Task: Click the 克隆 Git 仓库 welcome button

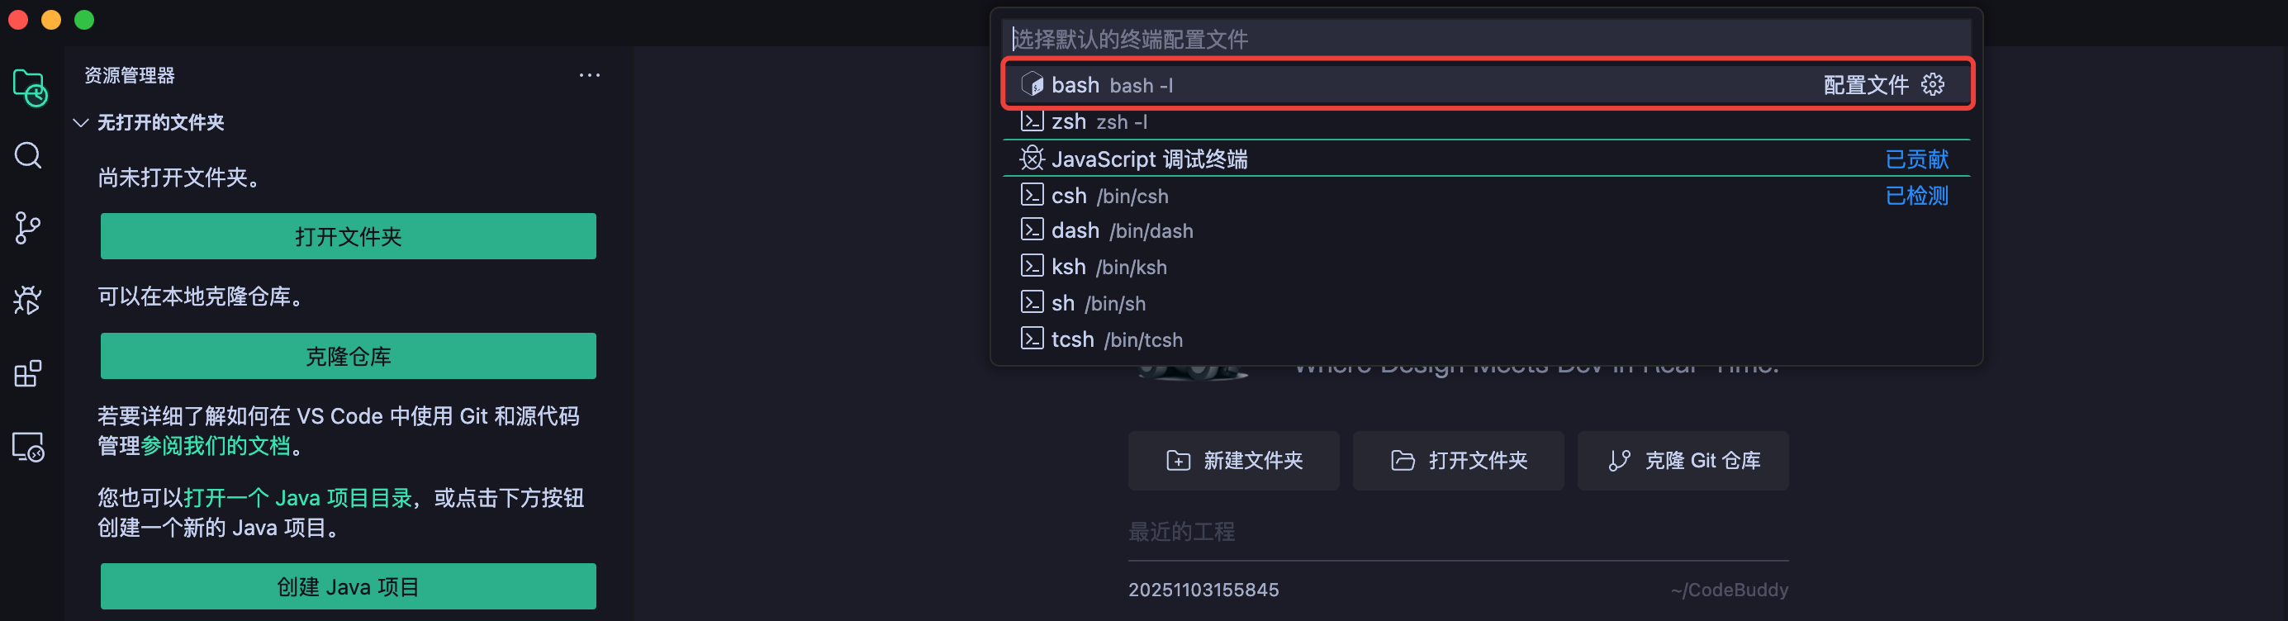Action: 1683,460
